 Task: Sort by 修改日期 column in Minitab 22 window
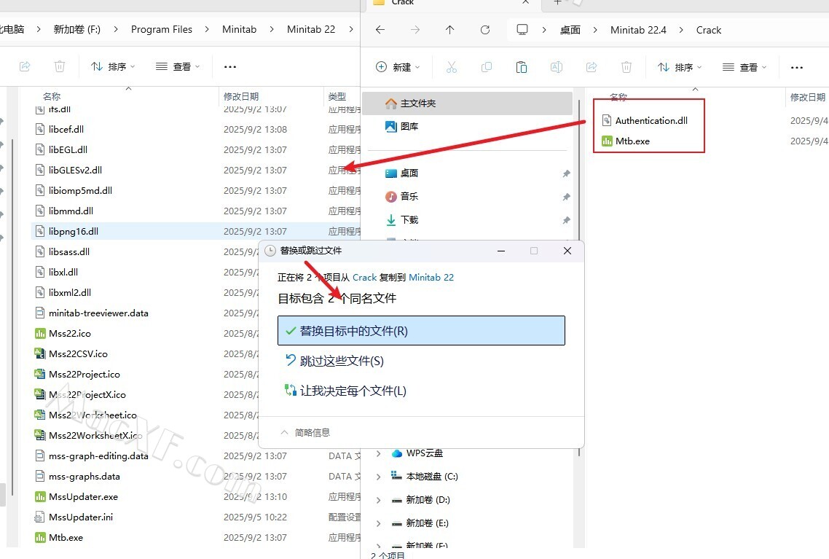pos(241,96)
